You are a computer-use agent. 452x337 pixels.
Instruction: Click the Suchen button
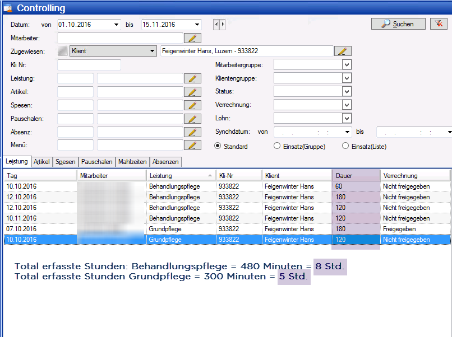tap(398, 24)
